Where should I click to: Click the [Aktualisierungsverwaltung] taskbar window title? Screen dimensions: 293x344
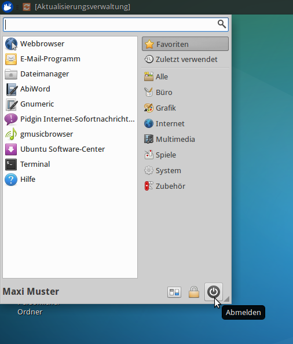82,7
